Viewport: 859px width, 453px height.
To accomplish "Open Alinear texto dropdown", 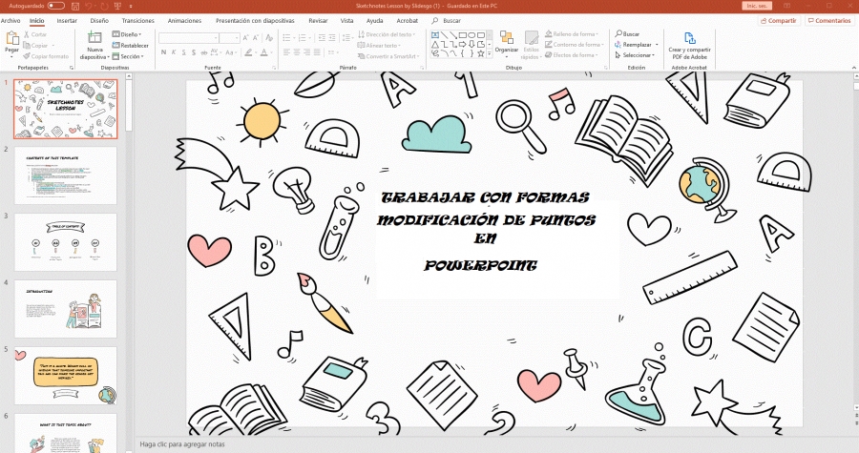I will (x=380, y=46).
